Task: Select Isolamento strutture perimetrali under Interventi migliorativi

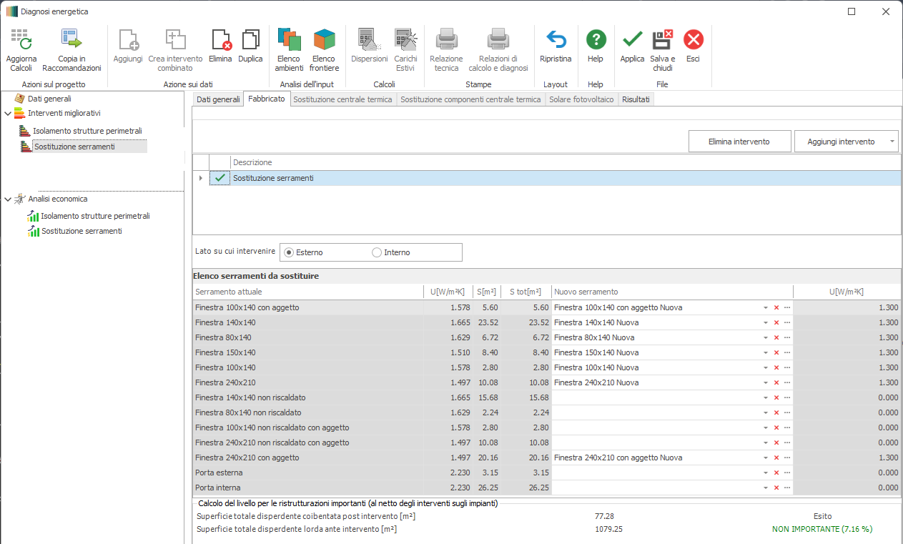Action: click(87, 131)
